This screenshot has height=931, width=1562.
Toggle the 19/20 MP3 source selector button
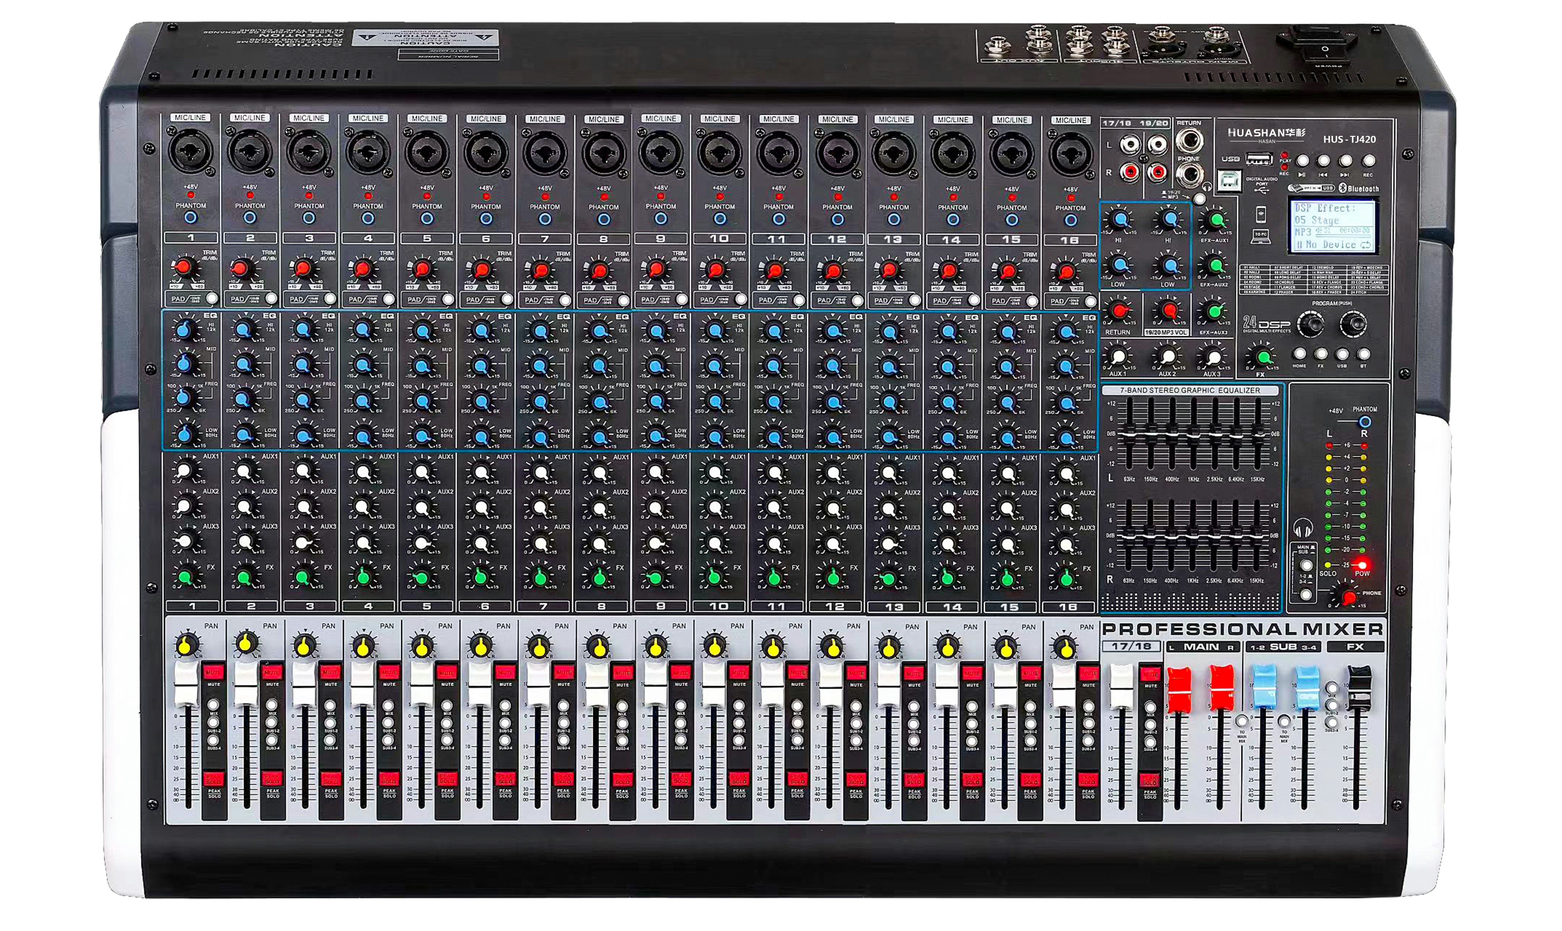[1199, 199]
